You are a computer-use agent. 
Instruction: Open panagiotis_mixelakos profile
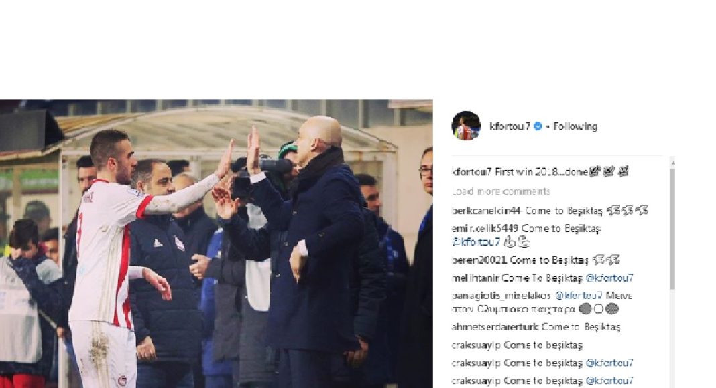[x=501, y=296]
